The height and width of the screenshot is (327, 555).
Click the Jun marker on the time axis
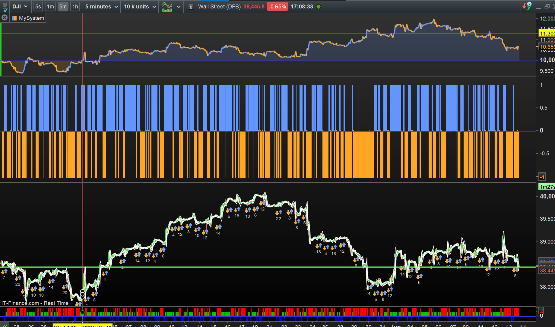coord(396,325)
